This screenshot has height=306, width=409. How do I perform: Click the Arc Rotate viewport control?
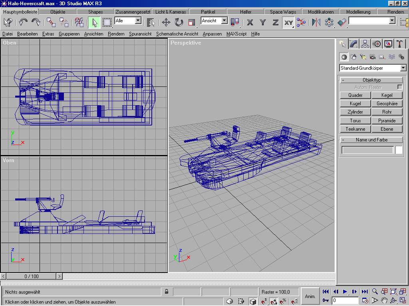point(393,300)
